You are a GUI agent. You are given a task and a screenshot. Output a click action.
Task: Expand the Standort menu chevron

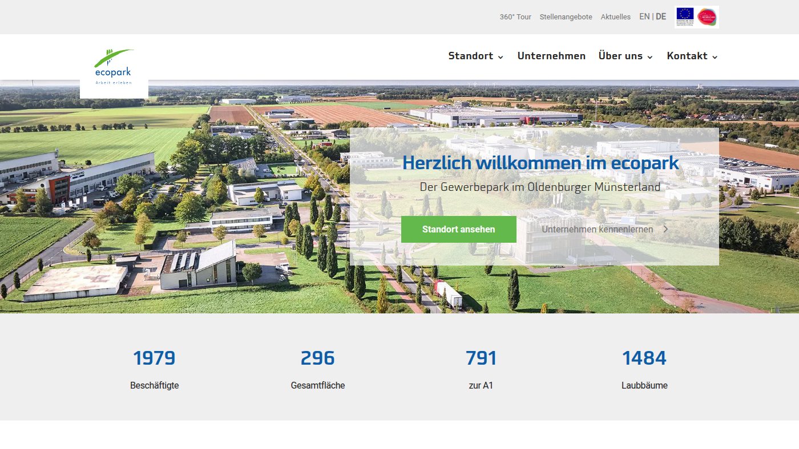click(x=501, y=57)
